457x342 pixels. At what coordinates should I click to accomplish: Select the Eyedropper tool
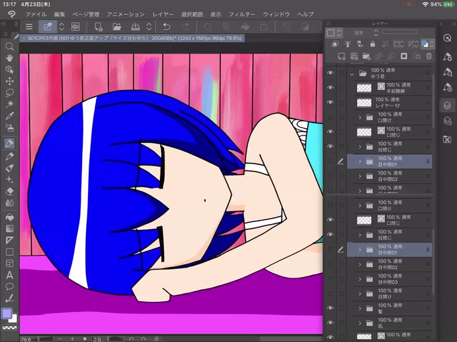click(x=9, y=116)
